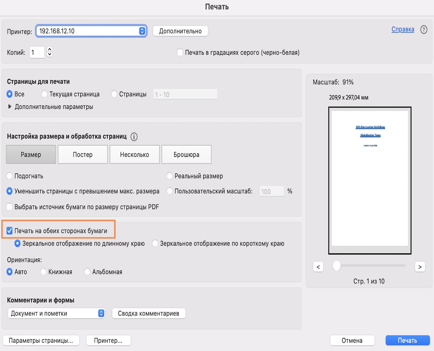Switch to the Брошюра tab
This screenshot has height=351, width=434.
187,154
